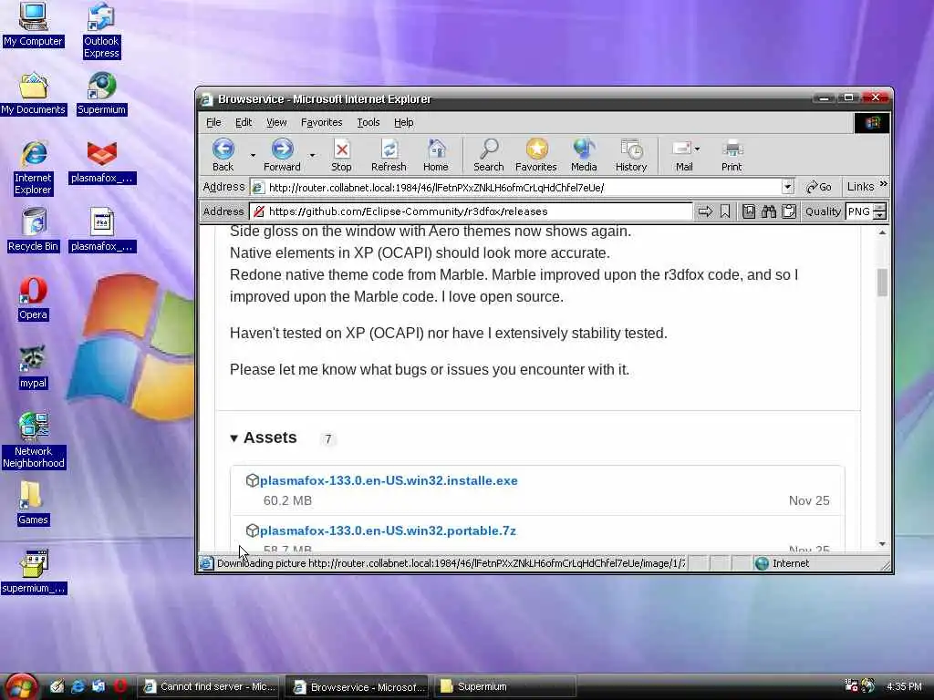
Task: Open the Favorites menu
Action: pyautogui.click(x=322, y=122)
